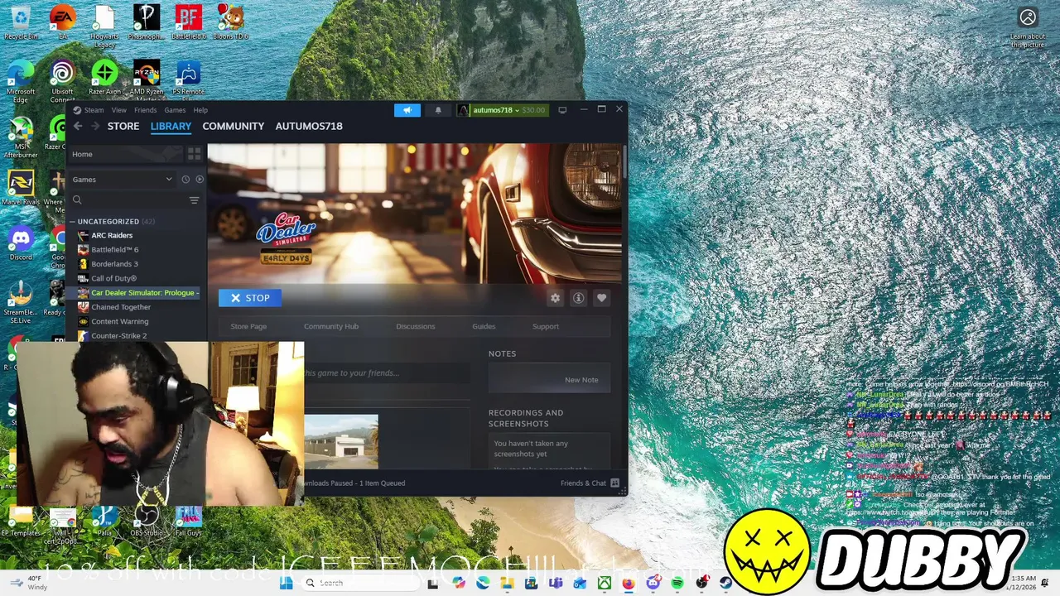
Task: Open Car Dealer Simulator game settings gear
Action: (x=555, y=298)
